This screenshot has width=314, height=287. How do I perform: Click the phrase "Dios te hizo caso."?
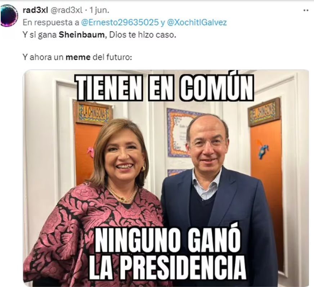tap(143, 35)
